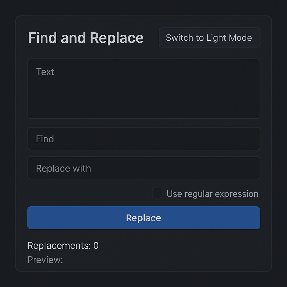This screenshot has width=287, height=287.
Task: Click the Switch to Light Mode button
Action: (209, 38)
